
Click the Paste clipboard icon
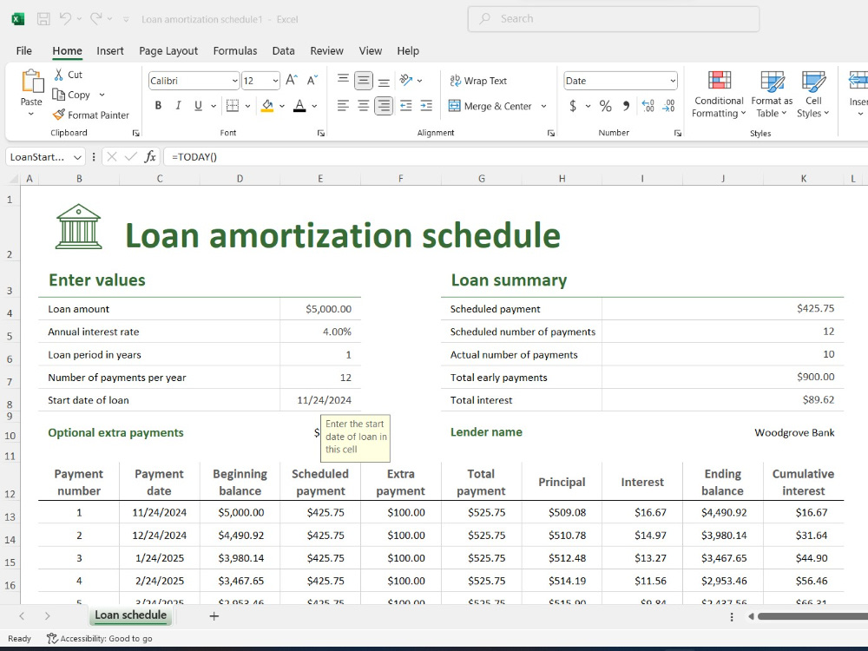(32, 82)
